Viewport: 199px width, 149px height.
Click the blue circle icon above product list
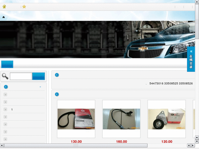(57, 94)
